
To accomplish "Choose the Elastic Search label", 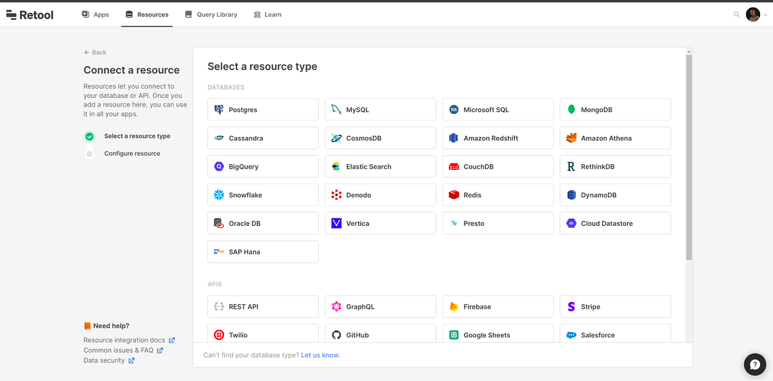I will (368, 167).
